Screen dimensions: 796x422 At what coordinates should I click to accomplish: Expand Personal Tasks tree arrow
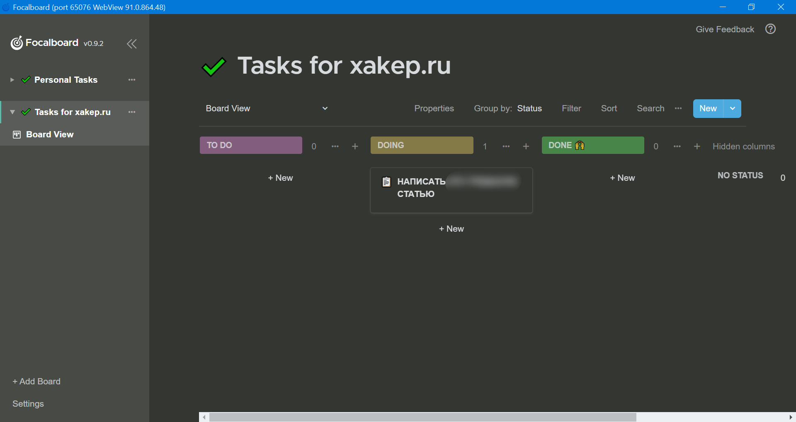click(x=12, y=80)
